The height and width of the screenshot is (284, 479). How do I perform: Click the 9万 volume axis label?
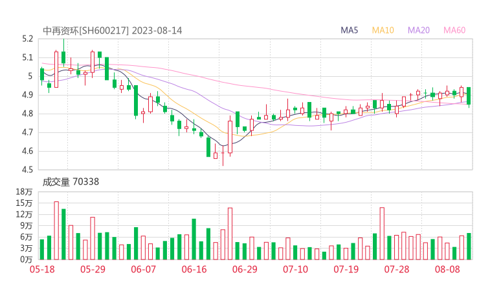pos(27,225)
